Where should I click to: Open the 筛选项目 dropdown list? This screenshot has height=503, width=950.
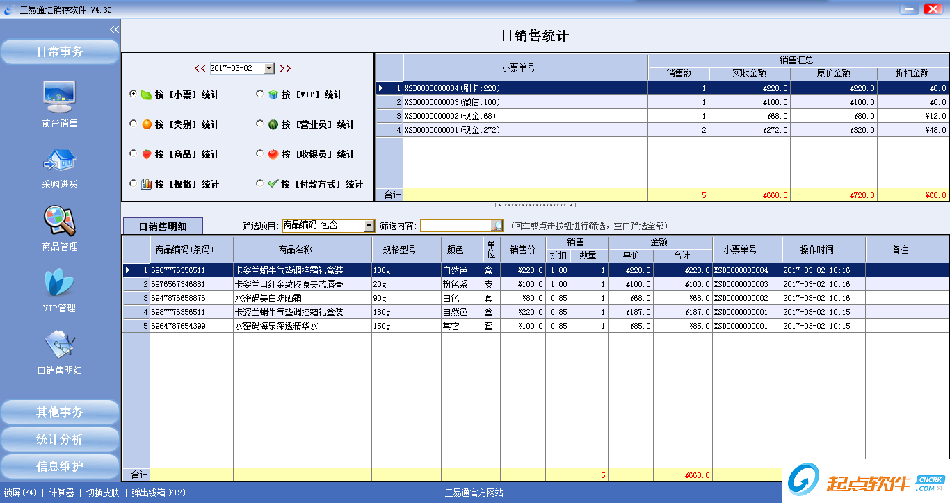coord(369,226)
